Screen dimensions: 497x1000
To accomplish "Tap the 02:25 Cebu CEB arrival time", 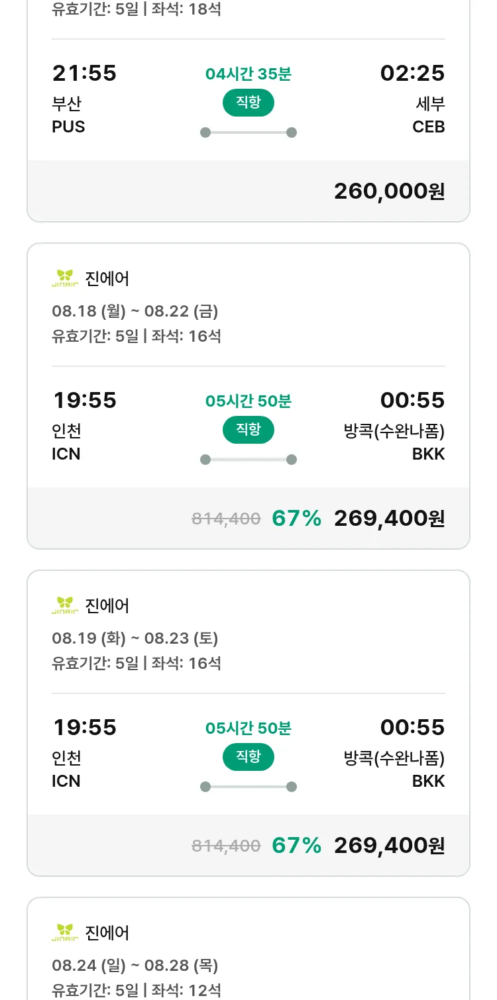I will pos(412,73).
